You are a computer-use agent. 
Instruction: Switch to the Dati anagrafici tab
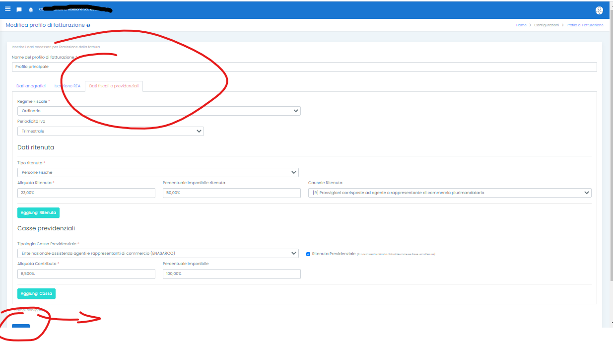point(31,86)
